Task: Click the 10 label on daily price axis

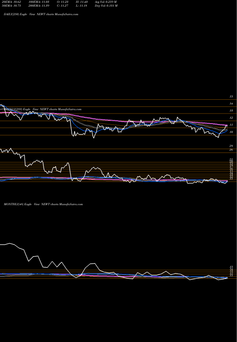Action: (231, 132)
